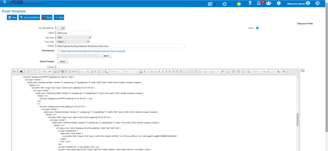Screen dimensions: 328x151
Task: Click the info About icon at end of editor toolbar
Action: coord(287,71)
